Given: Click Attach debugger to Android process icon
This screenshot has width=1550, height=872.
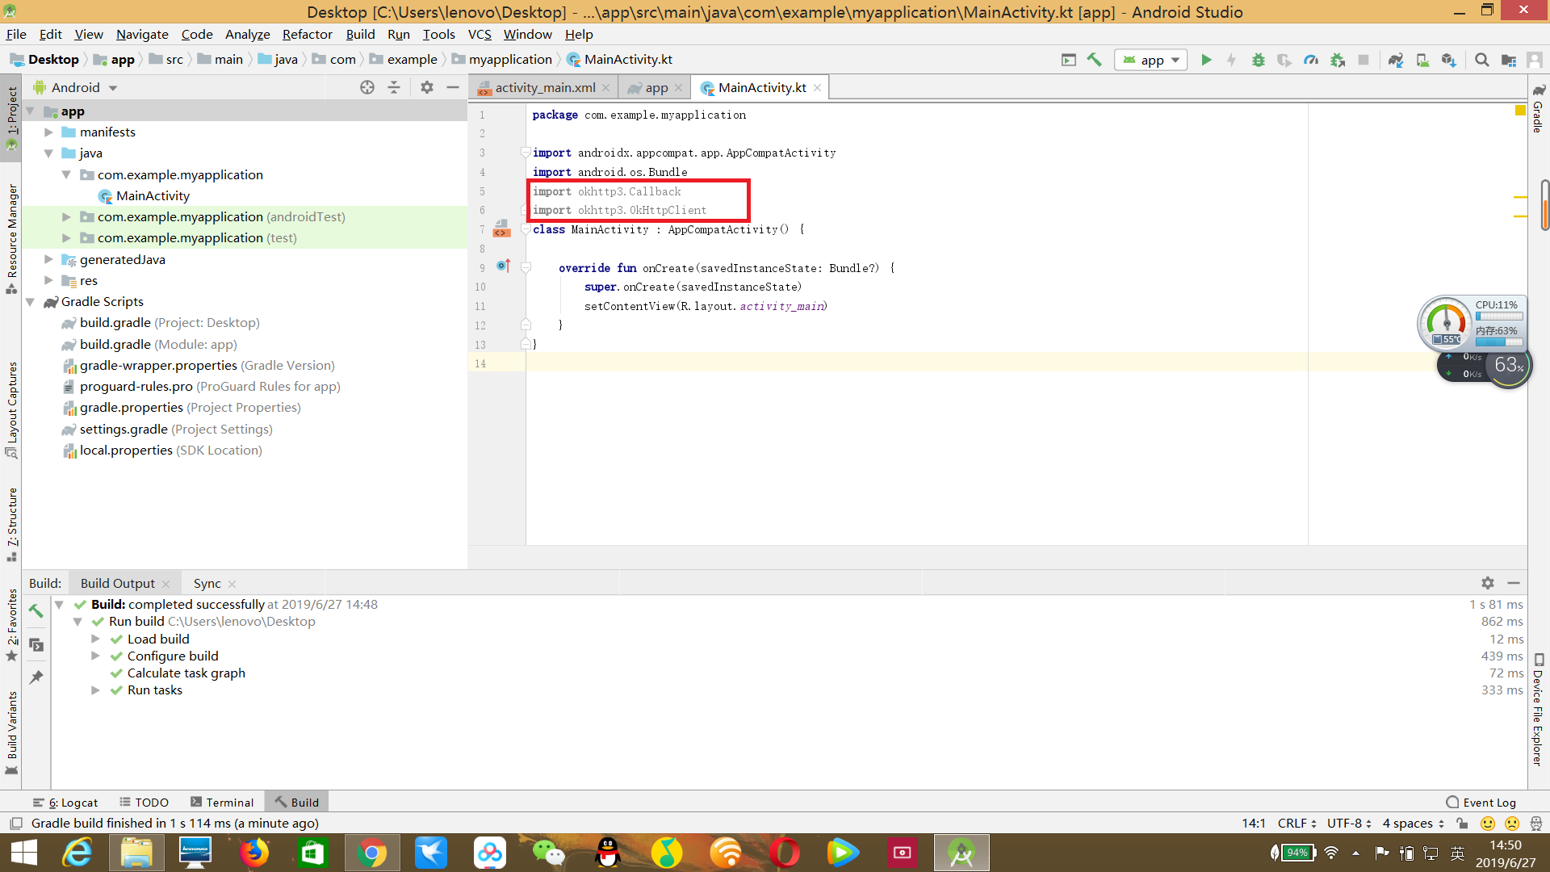Looking at the screenshot, I should click(x=1338, y=60).
